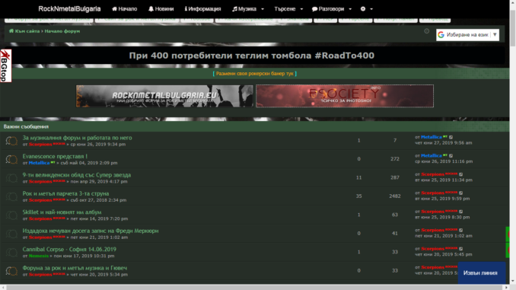Screen dimensions: 516x290
Task: Click the topic icon beside 'За музикалния форум и работата по него'
Action: [11, 141]
